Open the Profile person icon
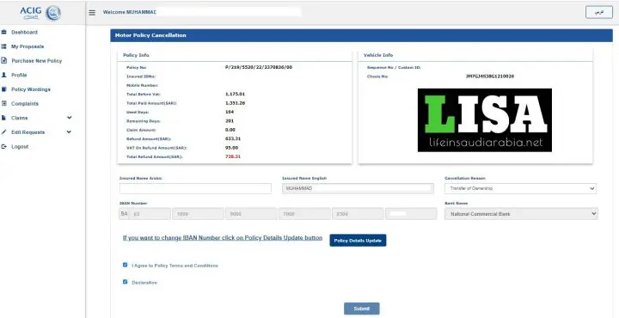 pos(4,75)
